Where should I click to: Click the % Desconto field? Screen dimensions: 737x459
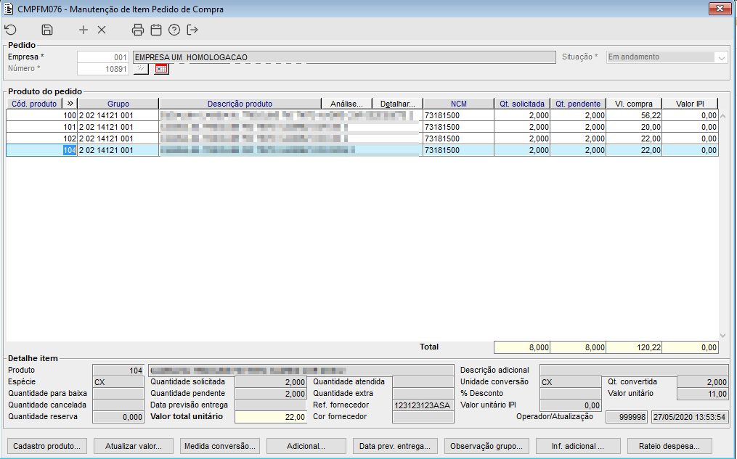(x=571, y=394)
